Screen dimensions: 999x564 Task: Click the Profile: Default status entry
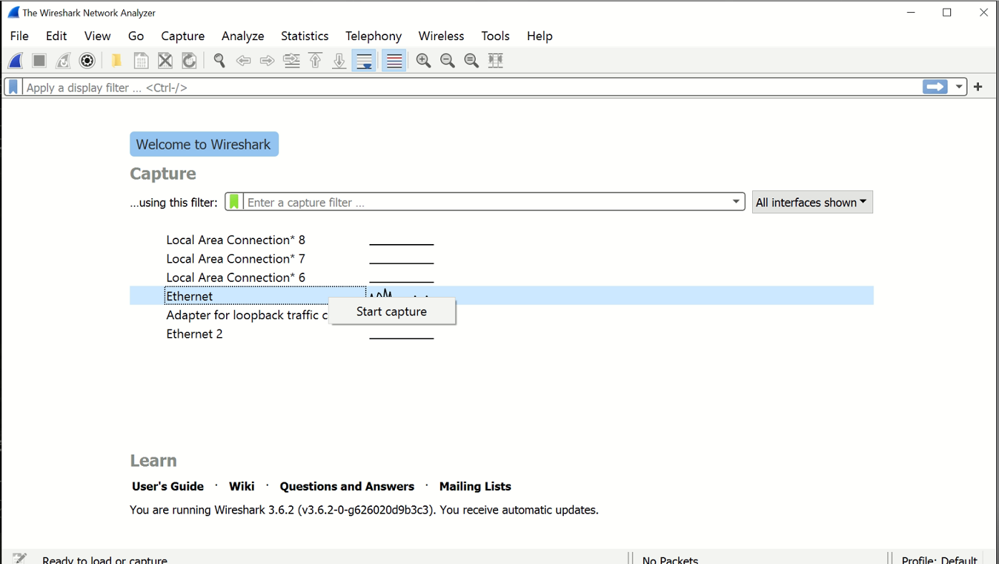(939, 560)
